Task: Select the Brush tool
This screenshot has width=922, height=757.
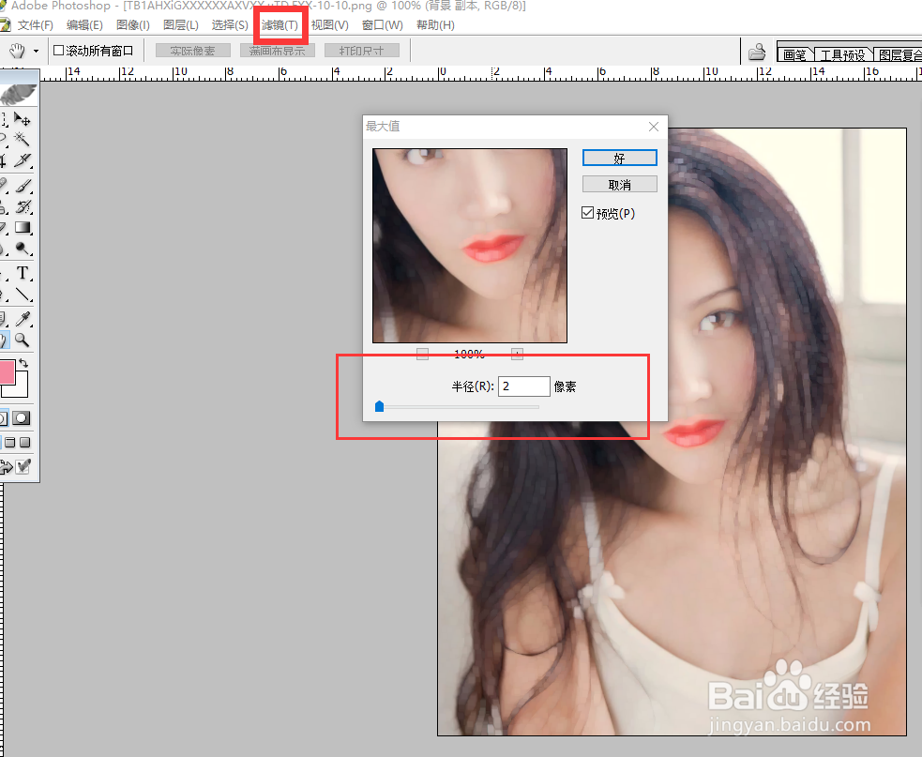Action: (22, 186)
